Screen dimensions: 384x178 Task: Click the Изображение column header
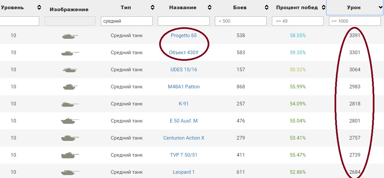click(69, 10)
